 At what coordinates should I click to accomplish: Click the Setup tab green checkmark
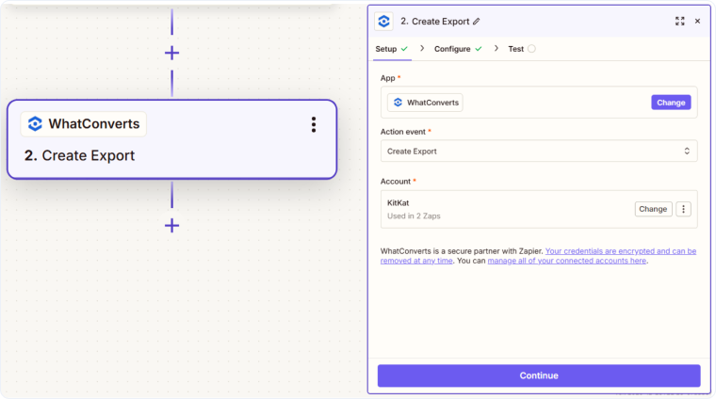coord(404,49)
